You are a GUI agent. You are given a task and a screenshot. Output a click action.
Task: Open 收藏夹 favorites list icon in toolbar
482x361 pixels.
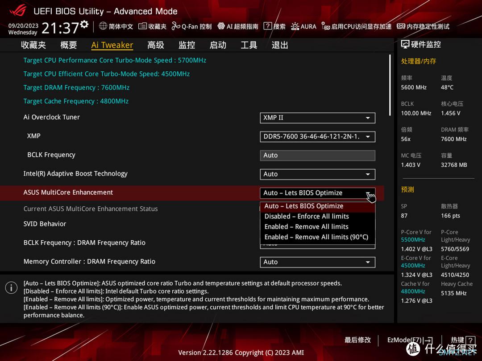tap(142, 26)
